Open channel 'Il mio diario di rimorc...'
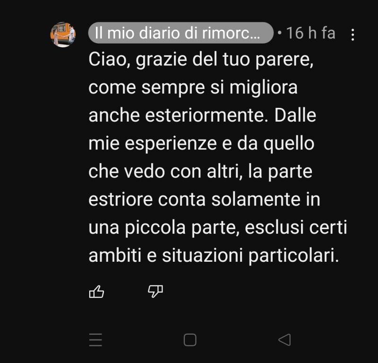Screen dimensions: 378x363 tap(181, 33)
